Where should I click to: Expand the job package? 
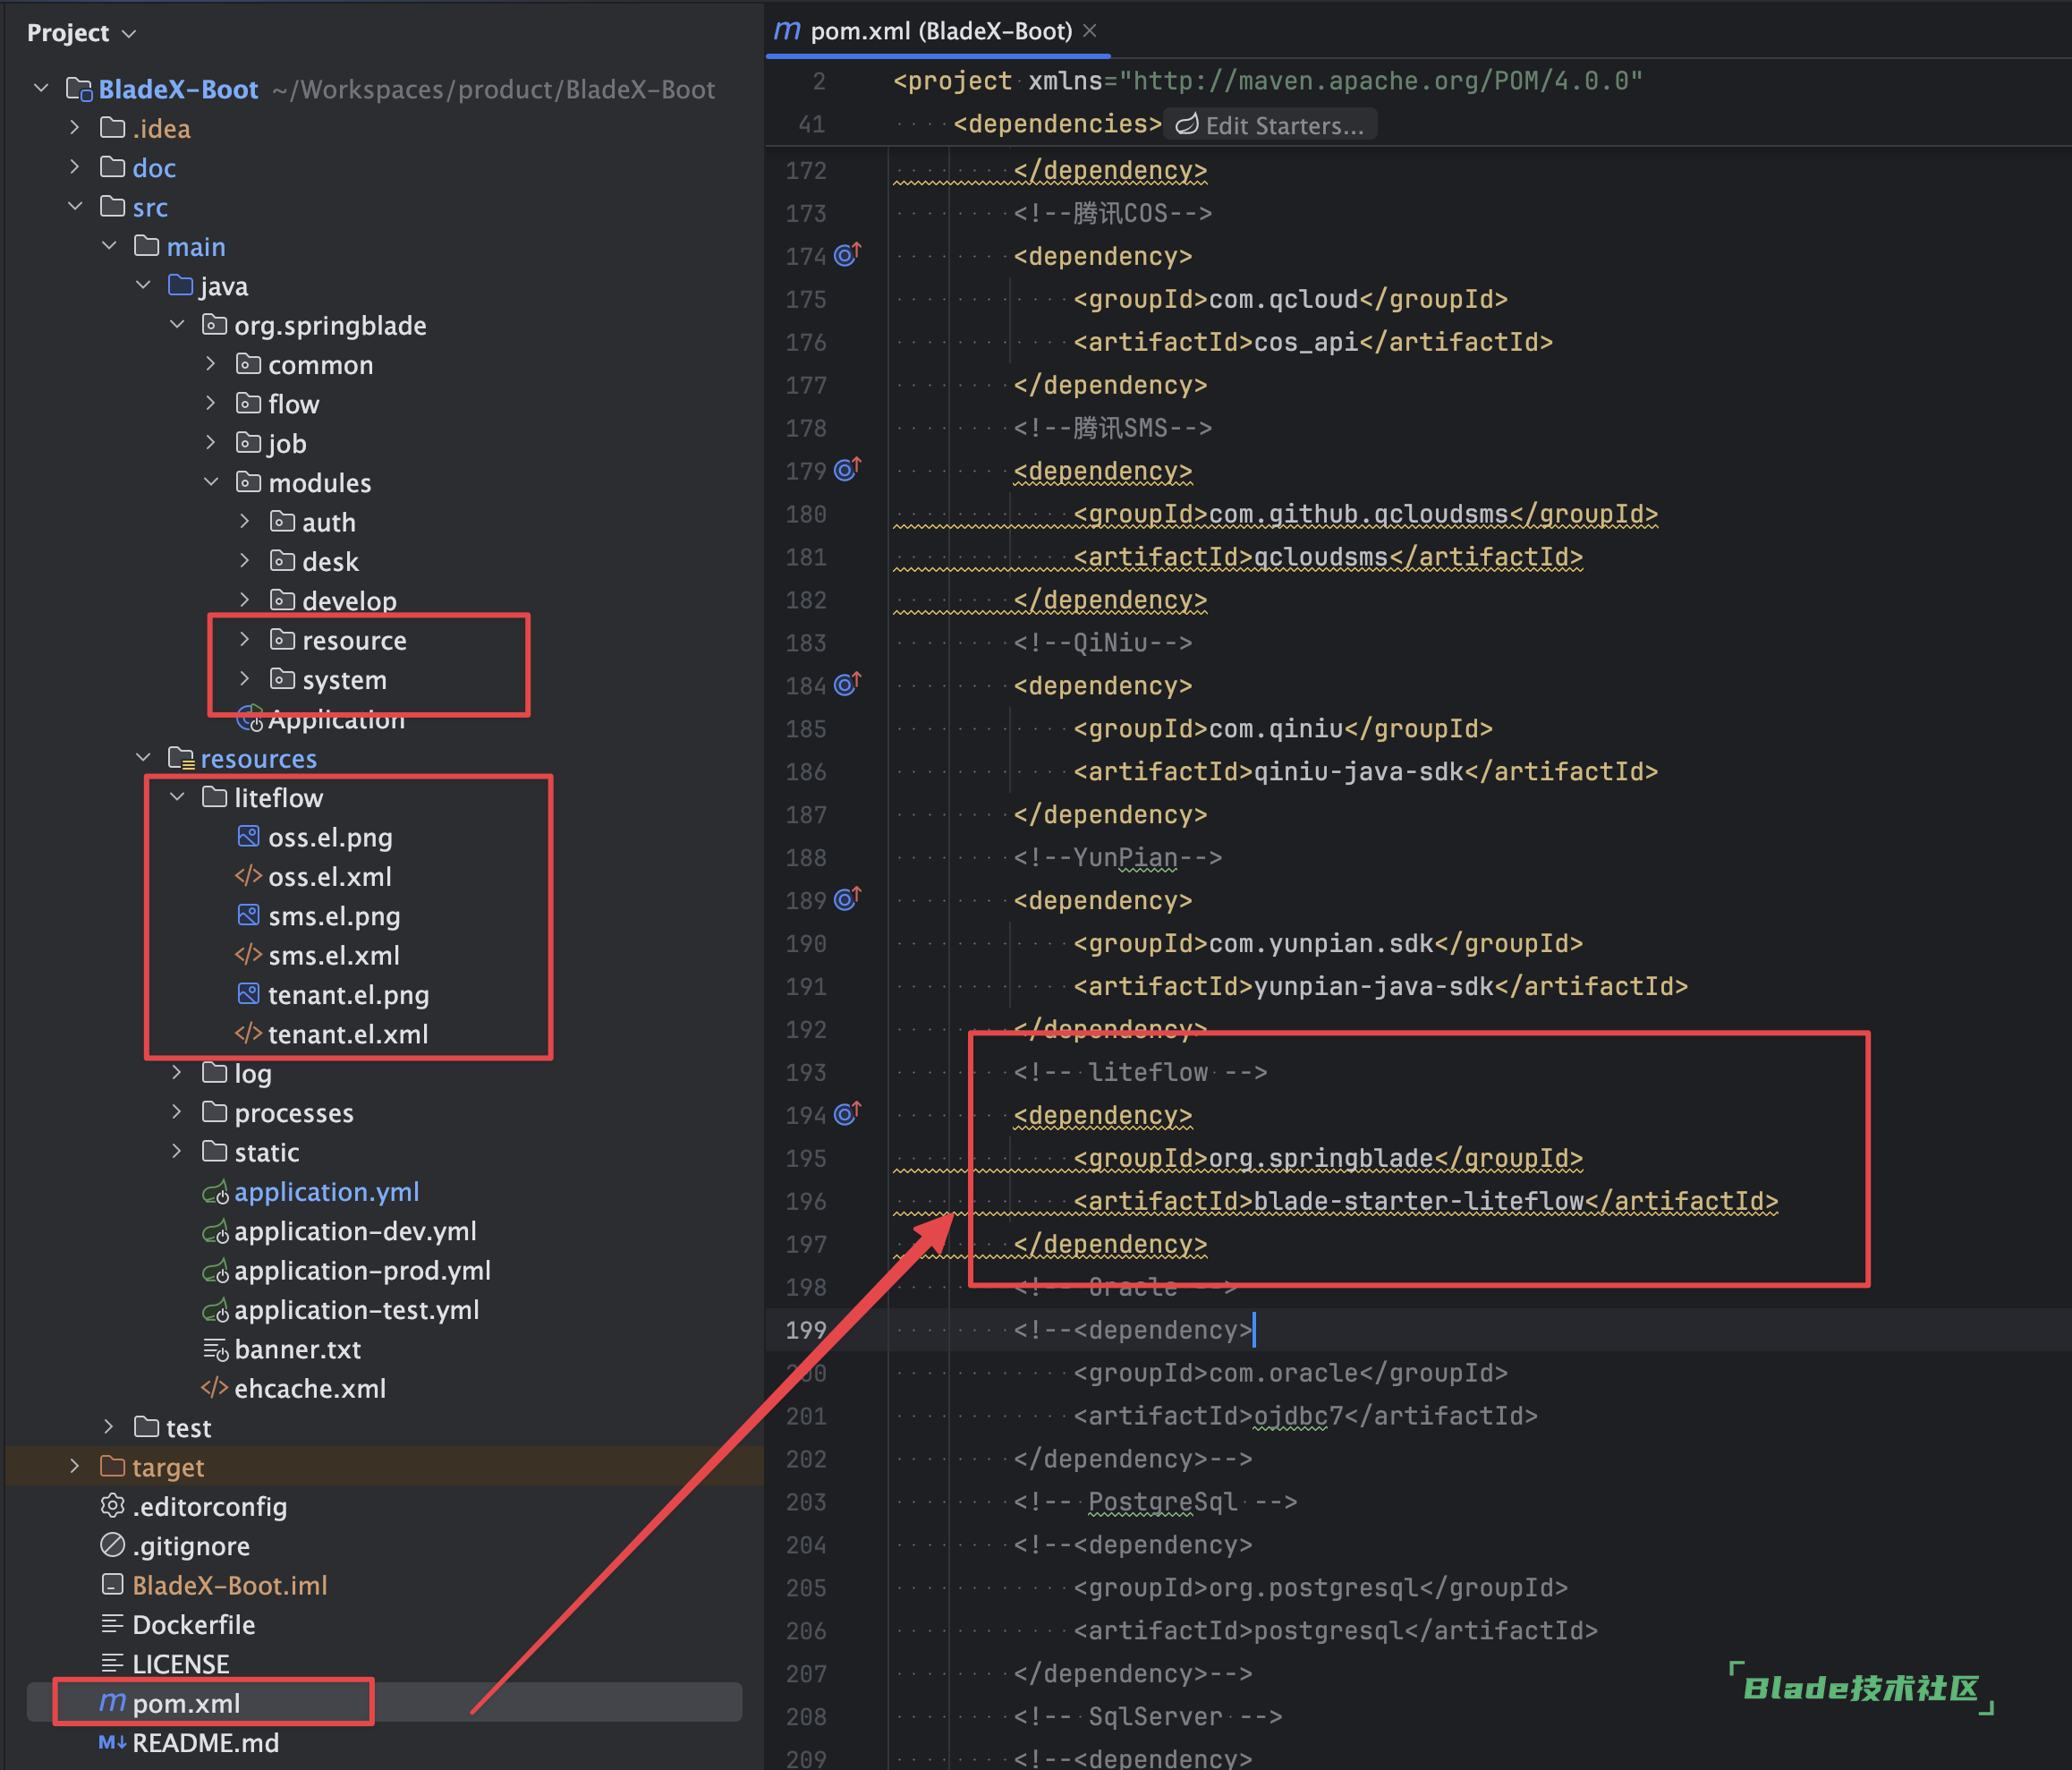pyautogui.click(x=211, y=442)
